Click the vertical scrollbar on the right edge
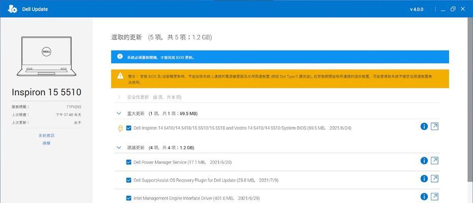The image size is (473, 203). point(471,99)
